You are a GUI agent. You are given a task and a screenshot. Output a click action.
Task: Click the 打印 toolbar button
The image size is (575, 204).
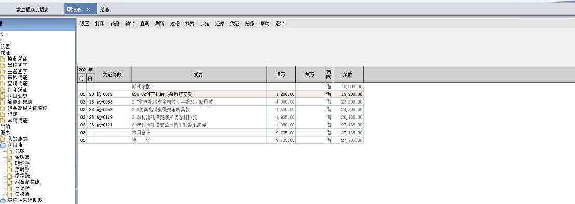pos(100,24)
